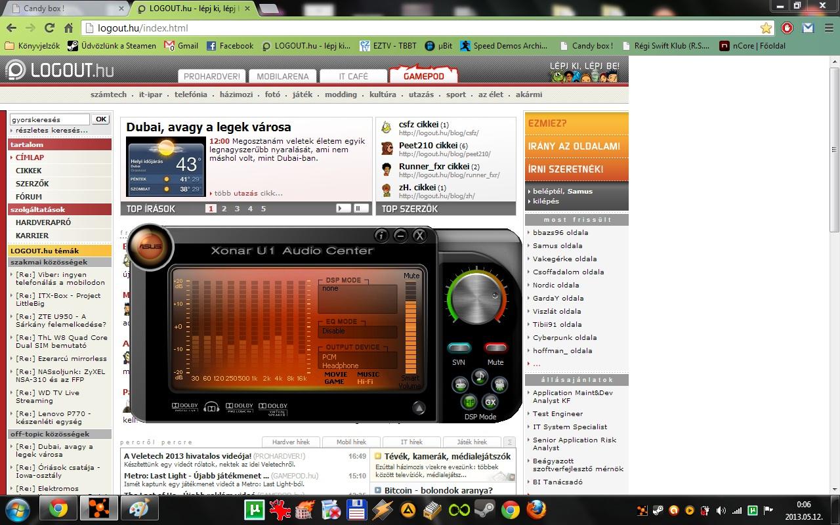Open the AIMP taskbar icon
The height and width of the screenshot is (525, 840).
click(x=408, y=509)
